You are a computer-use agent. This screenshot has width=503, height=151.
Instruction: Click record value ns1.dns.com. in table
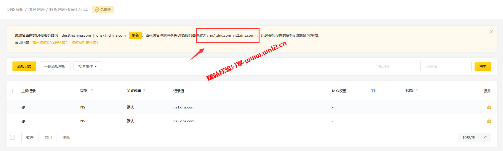tap(184, 107)
